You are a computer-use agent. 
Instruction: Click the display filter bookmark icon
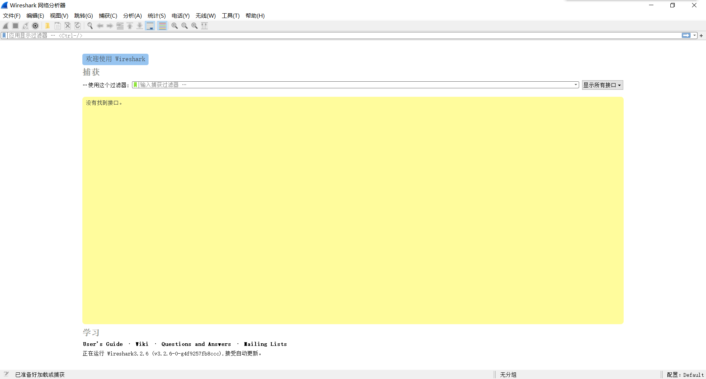[4, 36]
